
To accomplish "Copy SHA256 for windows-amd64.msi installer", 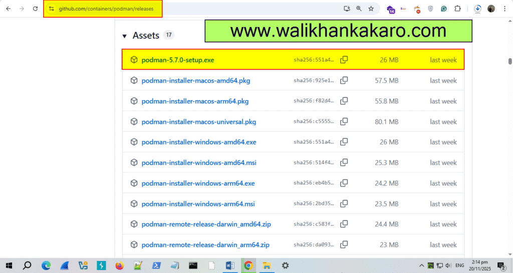I will (x=344, y=162).
